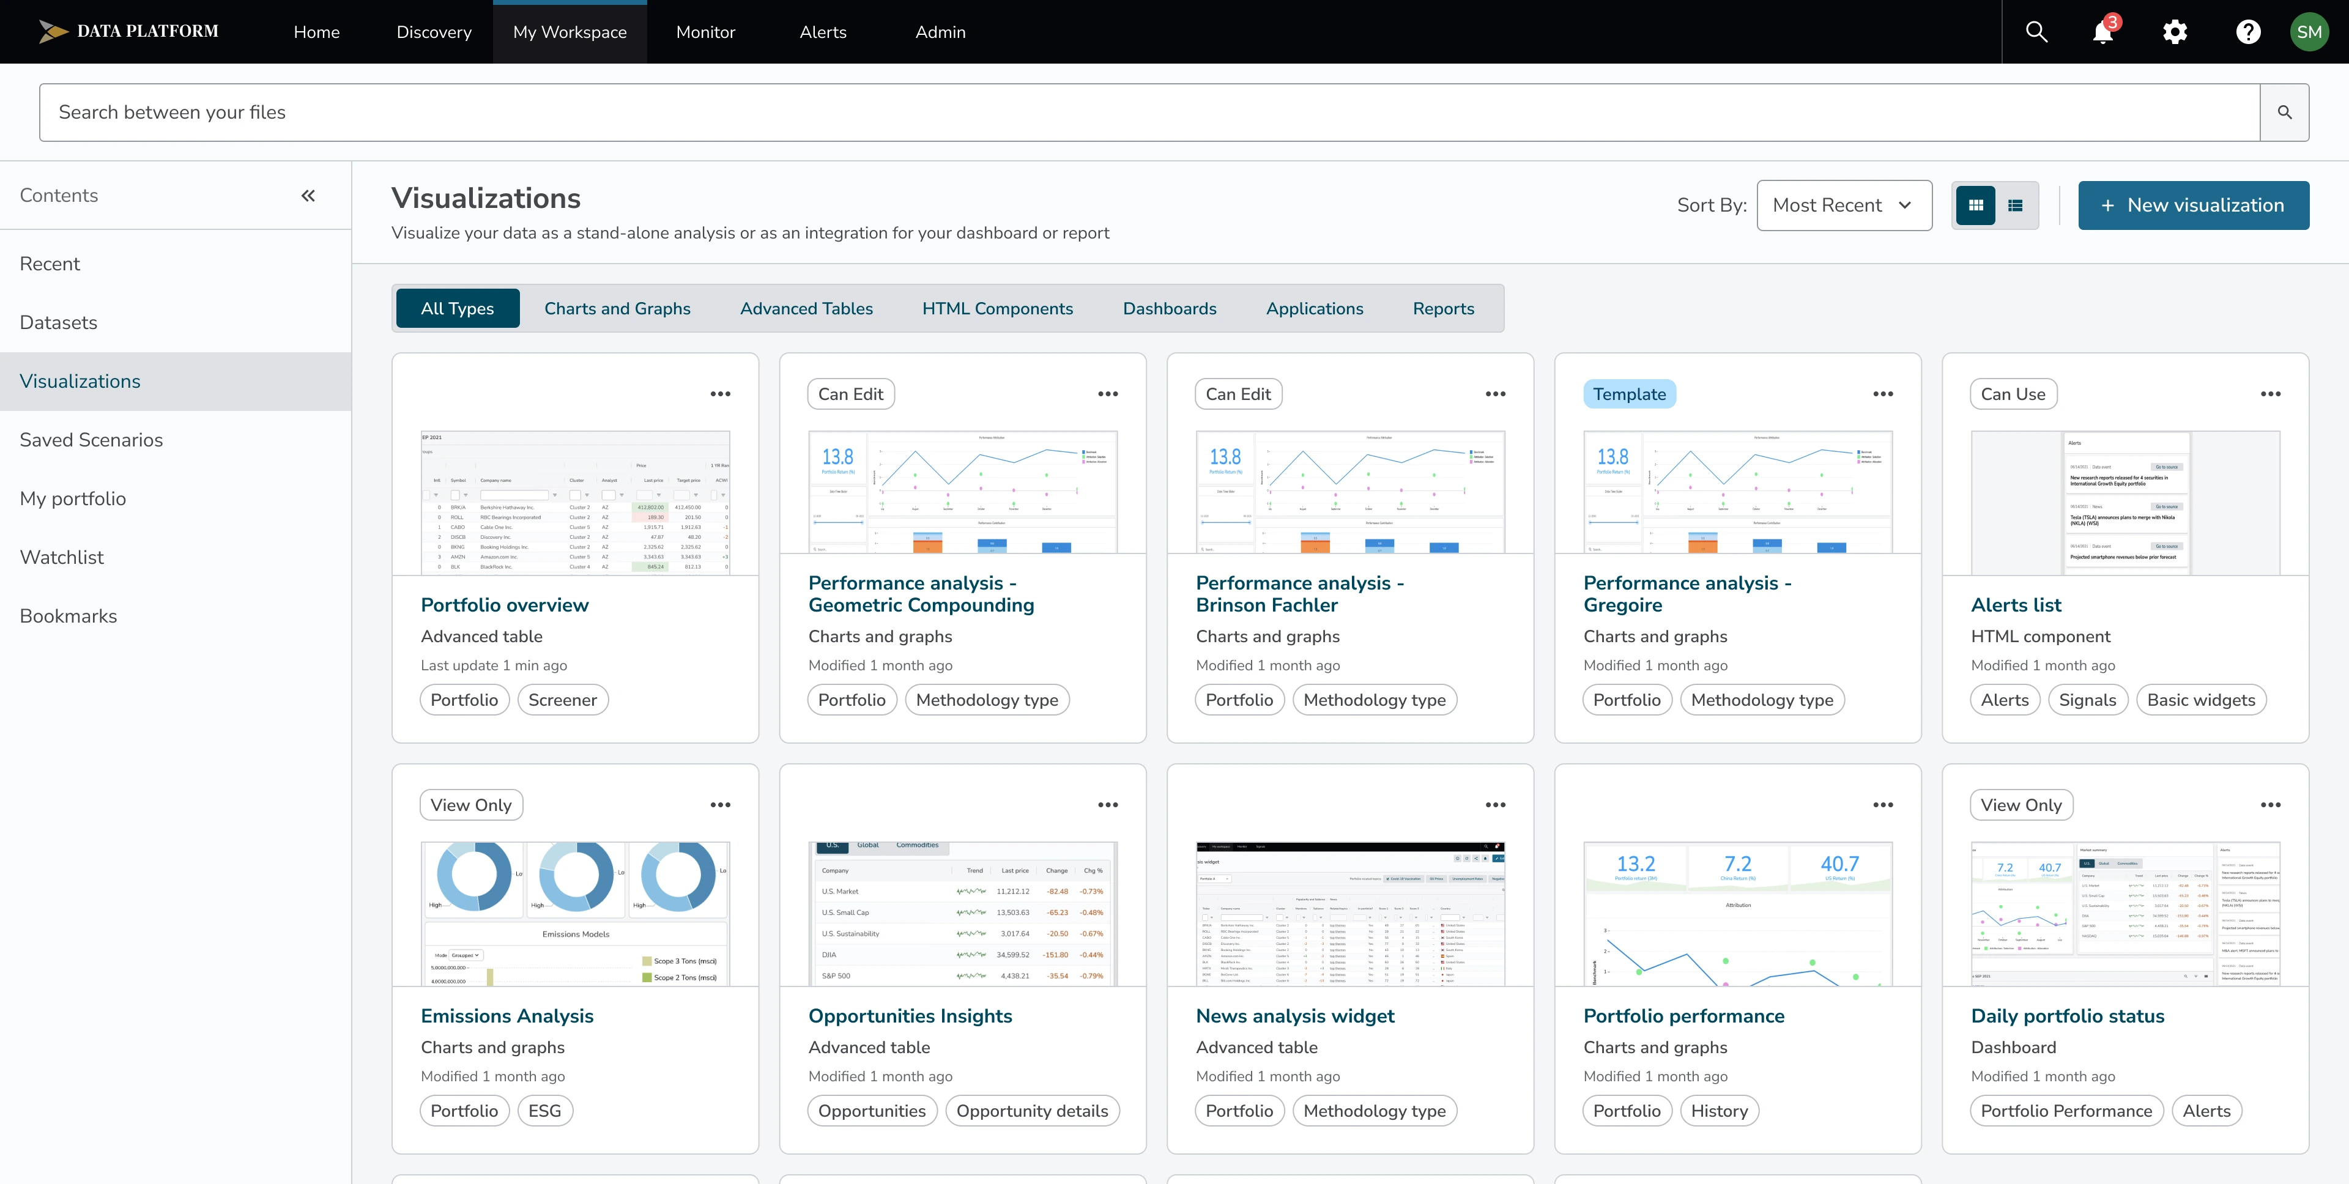Select the All Types filter tab
This screenshot has width=2349, height=1184.
(458, 308)
